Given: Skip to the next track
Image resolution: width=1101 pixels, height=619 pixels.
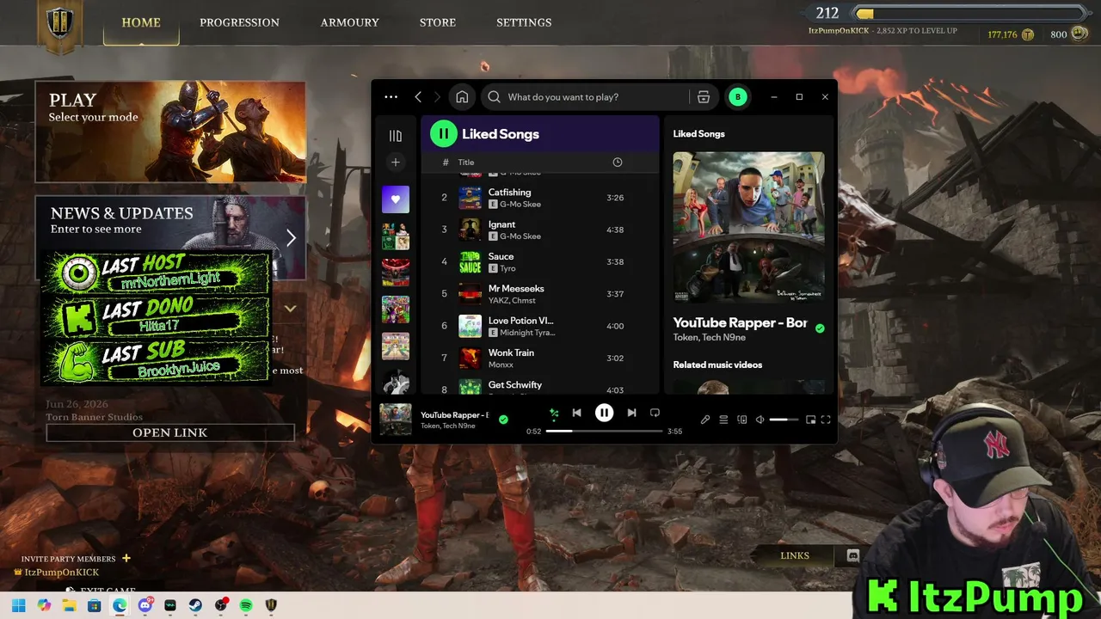Looking at the screenshot, I should coord(631,413).
